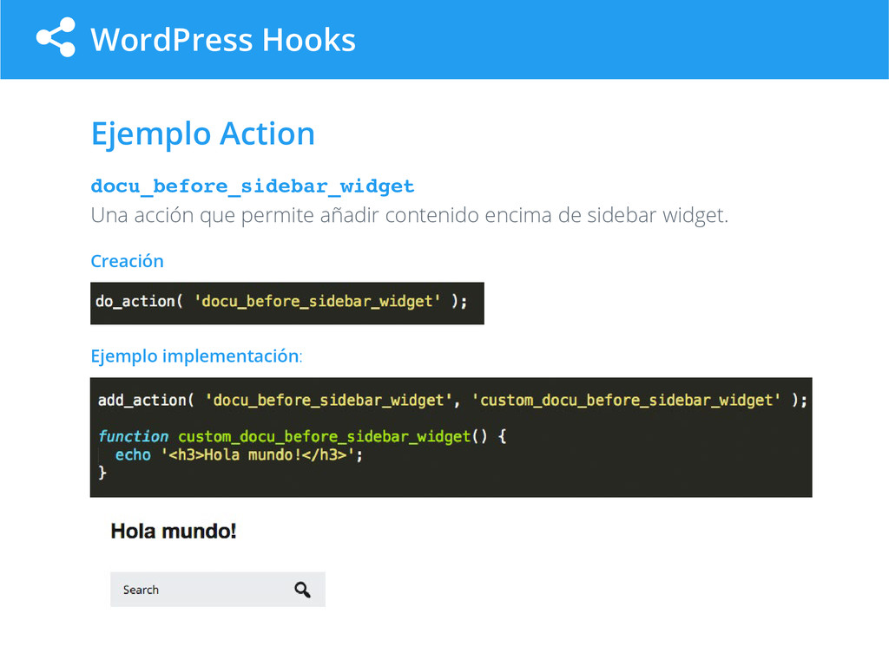The image size is (889, 666).
Task: Click the echo Hola mundo code line
Action: tap(239, 454)
